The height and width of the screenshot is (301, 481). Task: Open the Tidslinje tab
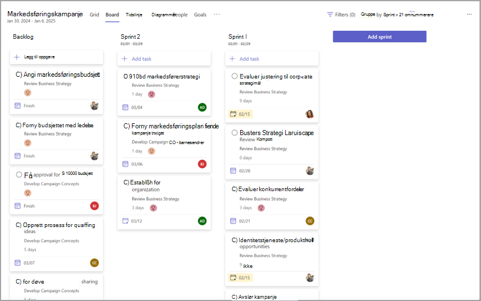click(134, 15)
